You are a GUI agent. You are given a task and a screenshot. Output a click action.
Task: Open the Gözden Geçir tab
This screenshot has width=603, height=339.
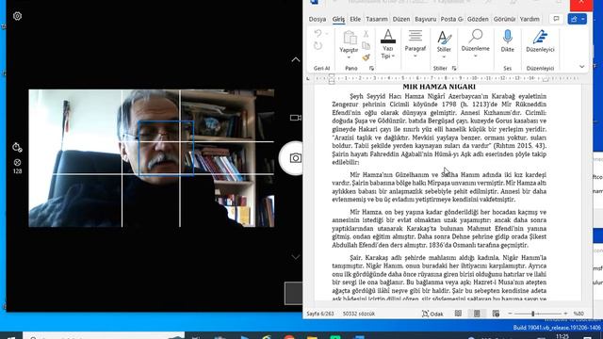click(478, 19)
